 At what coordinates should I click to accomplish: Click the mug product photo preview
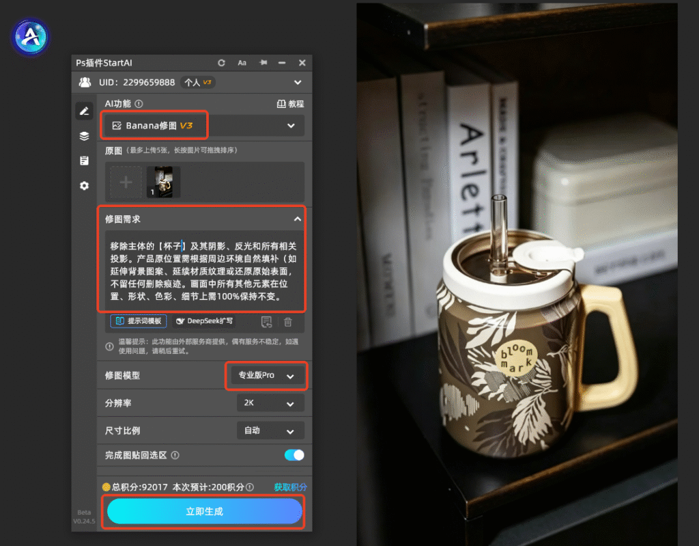click(517, 273)
